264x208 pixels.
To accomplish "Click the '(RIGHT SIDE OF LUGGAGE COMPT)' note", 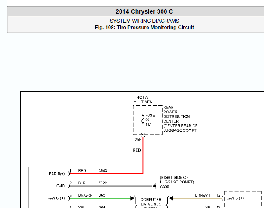I will point(177,180).
